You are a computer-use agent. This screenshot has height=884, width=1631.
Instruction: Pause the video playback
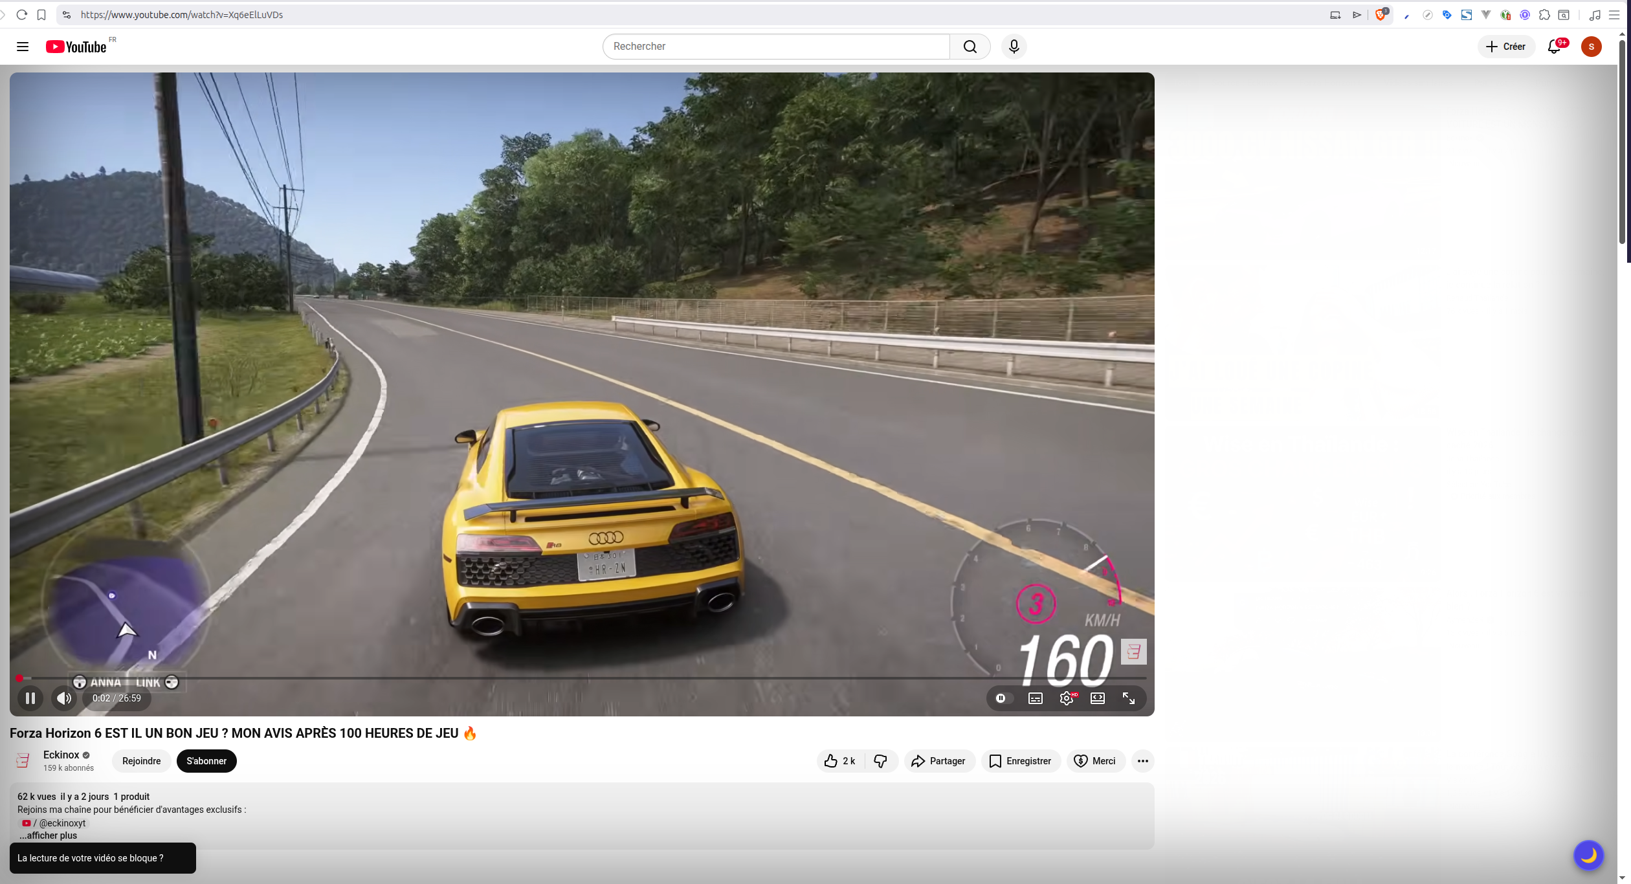pyautogui.click(x=30, y=698)
